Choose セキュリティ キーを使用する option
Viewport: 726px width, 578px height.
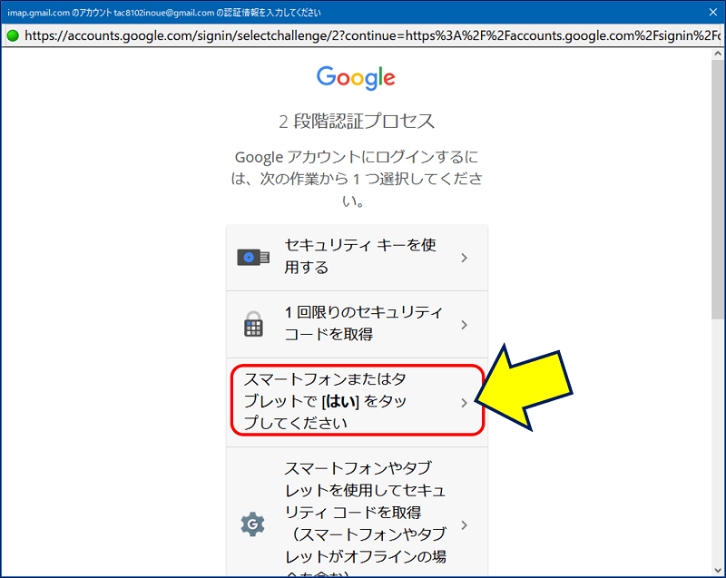[x=357, y=258]
